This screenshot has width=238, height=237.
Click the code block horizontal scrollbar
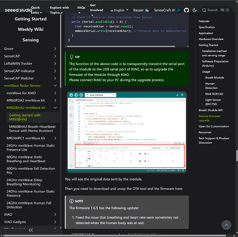point(121,46)
